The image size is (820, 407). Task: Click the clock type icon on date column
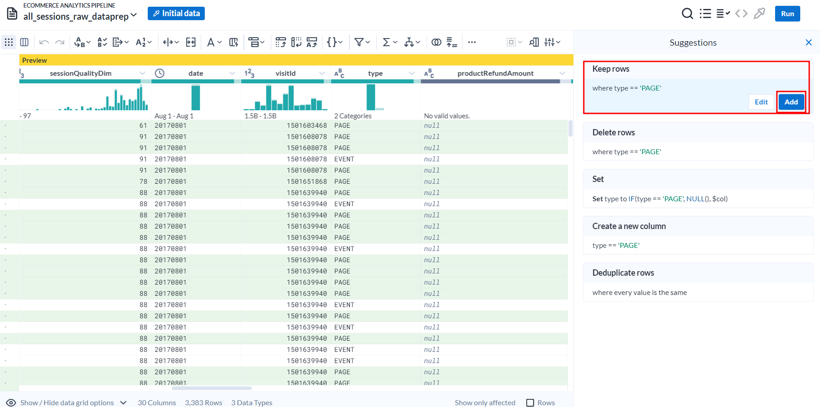159,73
